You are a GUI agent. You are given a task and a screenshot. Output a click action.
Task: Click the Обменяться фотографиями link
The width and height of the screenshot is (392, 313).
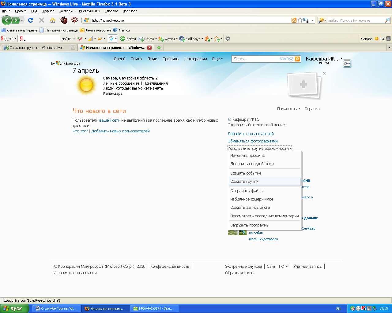click(x=253, y=141)
